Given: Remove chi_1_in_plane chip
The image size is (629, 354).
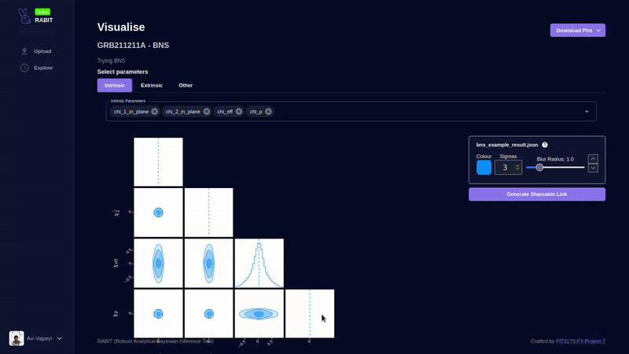Looking at the screenshot, I should pyautogui.click(x=154, y=112).
